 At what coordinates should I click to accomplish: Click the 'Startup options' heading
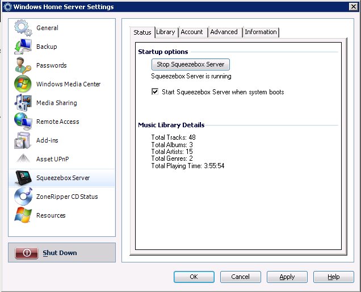(x=163, y=52)
